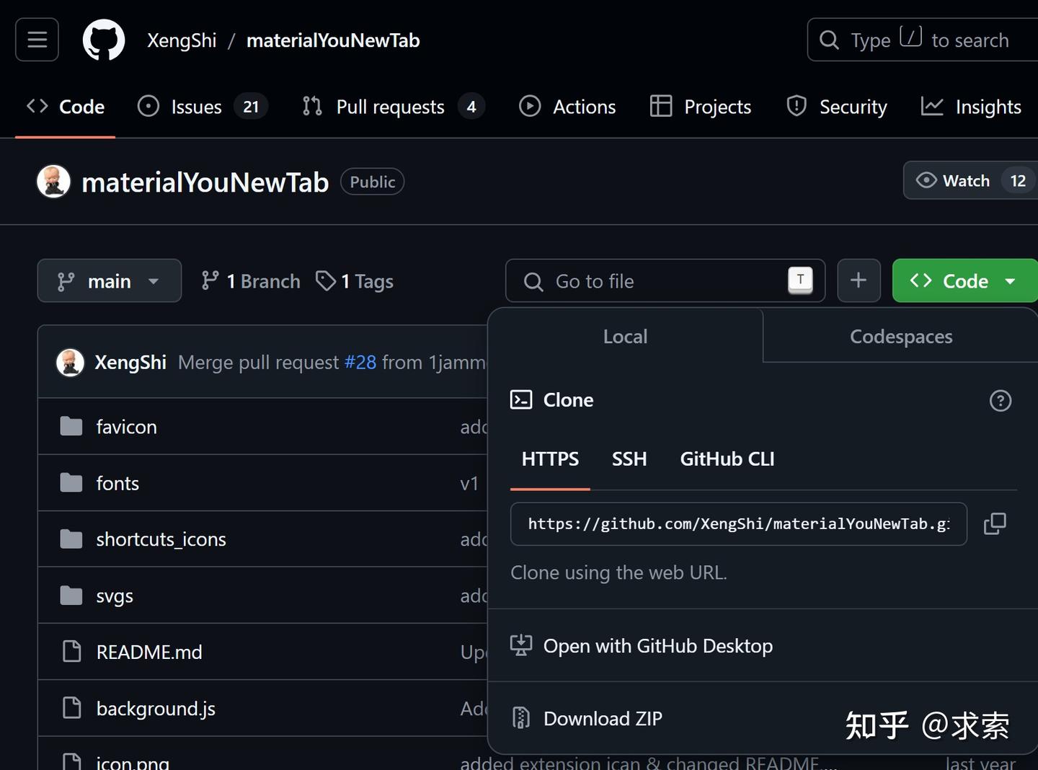Create new file using the plus icon
1038x770 pixels.
(x=859, y=280)
